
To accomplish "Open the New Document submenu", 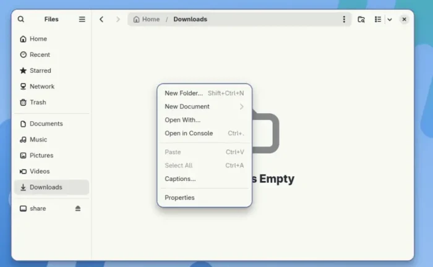I will tap(204, 106).
